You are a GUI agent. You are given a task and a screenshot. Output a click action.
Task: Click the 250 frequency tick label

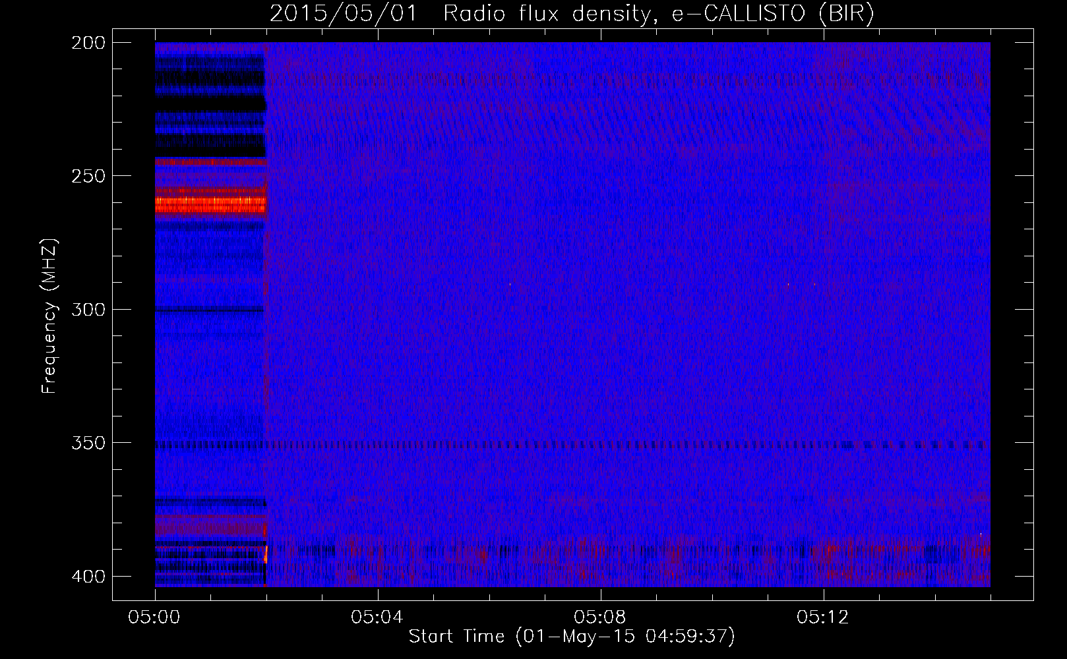pos(88,176)
